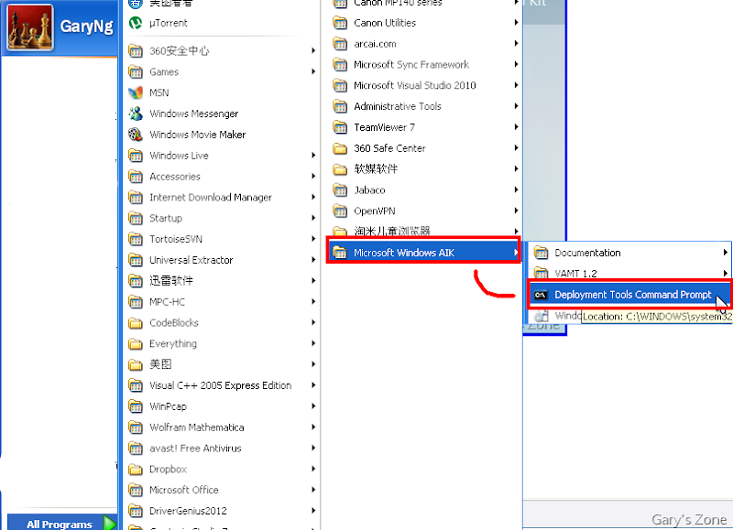Click the Microsoft Windows AIK folder icon

pos(340,253)
